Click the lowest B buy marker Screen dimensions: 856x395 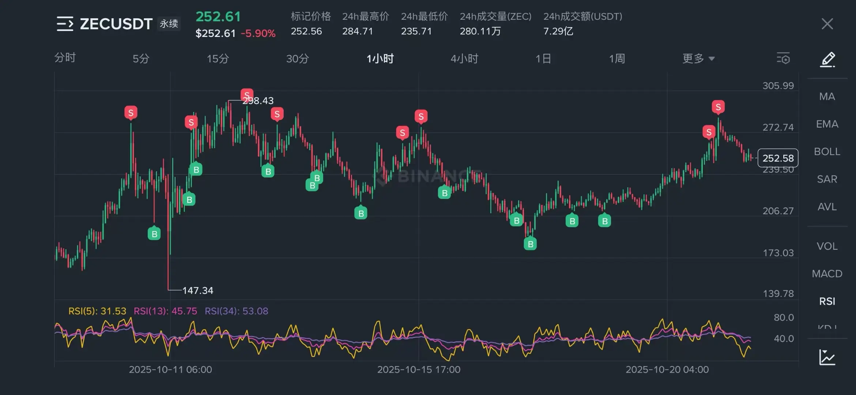(530, 244)
